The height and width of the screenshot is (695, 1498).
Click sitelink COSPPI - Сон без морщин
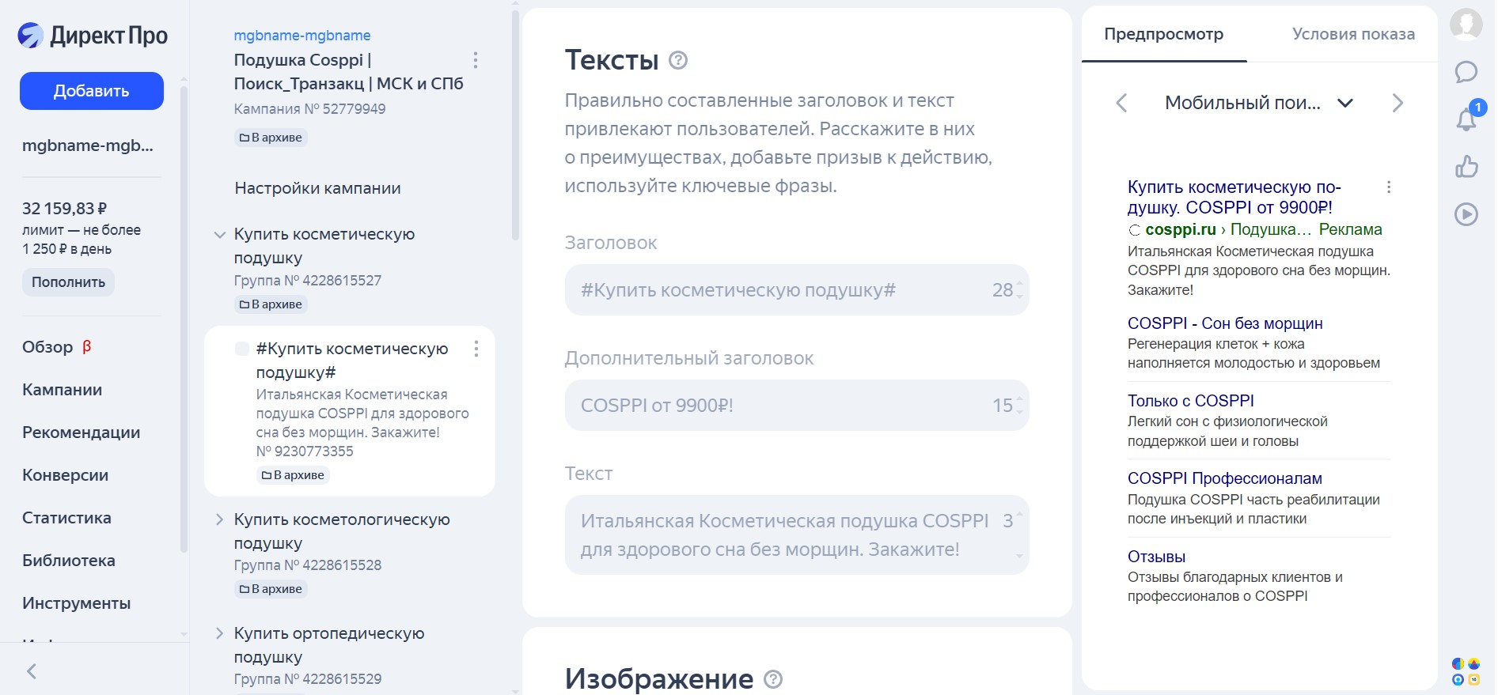pos(1225,323)
